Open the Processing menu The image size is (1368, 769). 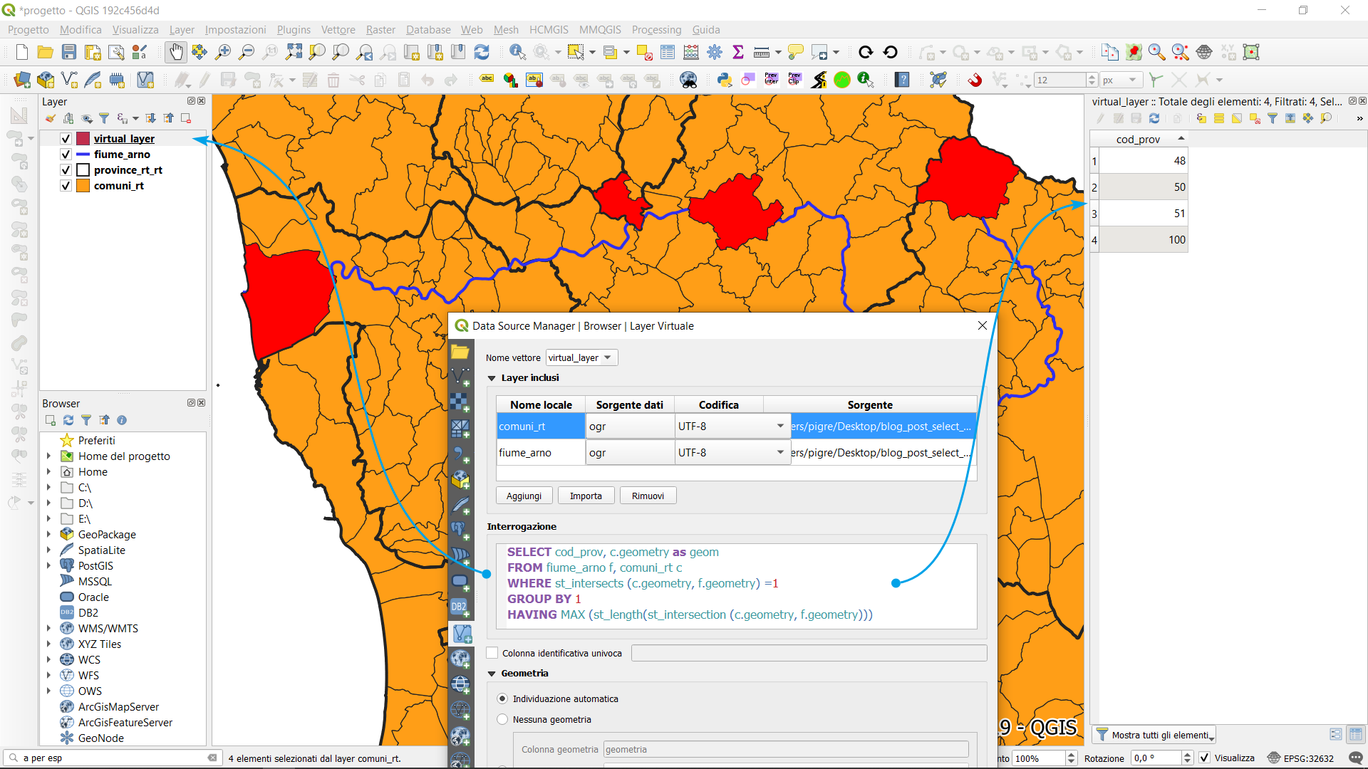(655, 30)
